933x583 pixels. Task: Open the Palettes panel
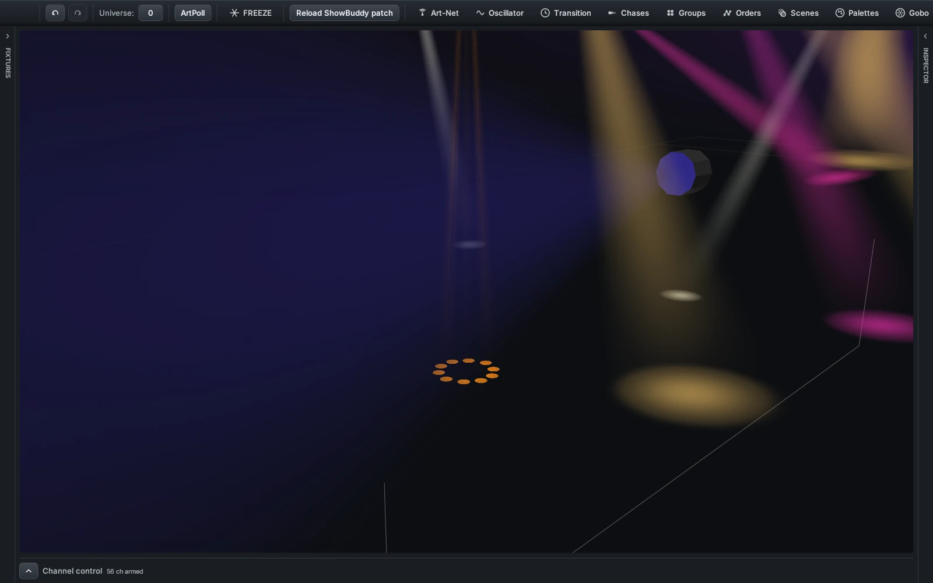[x=857, y=13]
